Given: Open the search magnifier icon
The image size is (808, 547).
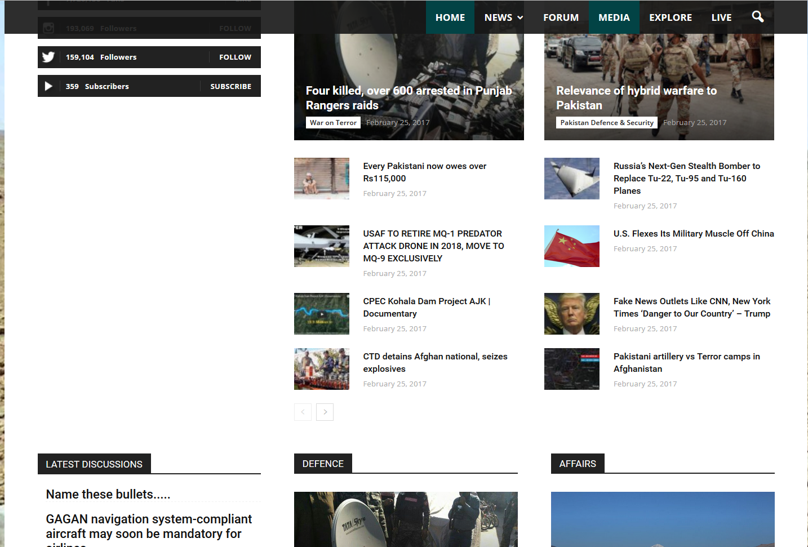Looking at the screenshot, I should 758,17.
